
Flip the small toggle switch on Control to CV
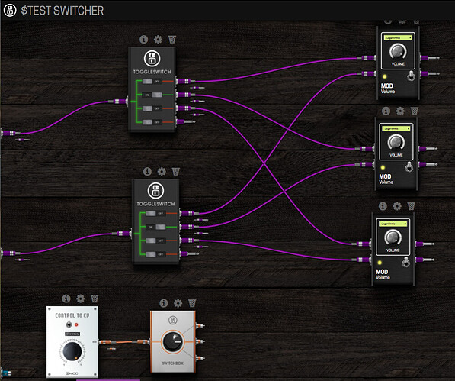pyautogui.click(x=69, y=324)
